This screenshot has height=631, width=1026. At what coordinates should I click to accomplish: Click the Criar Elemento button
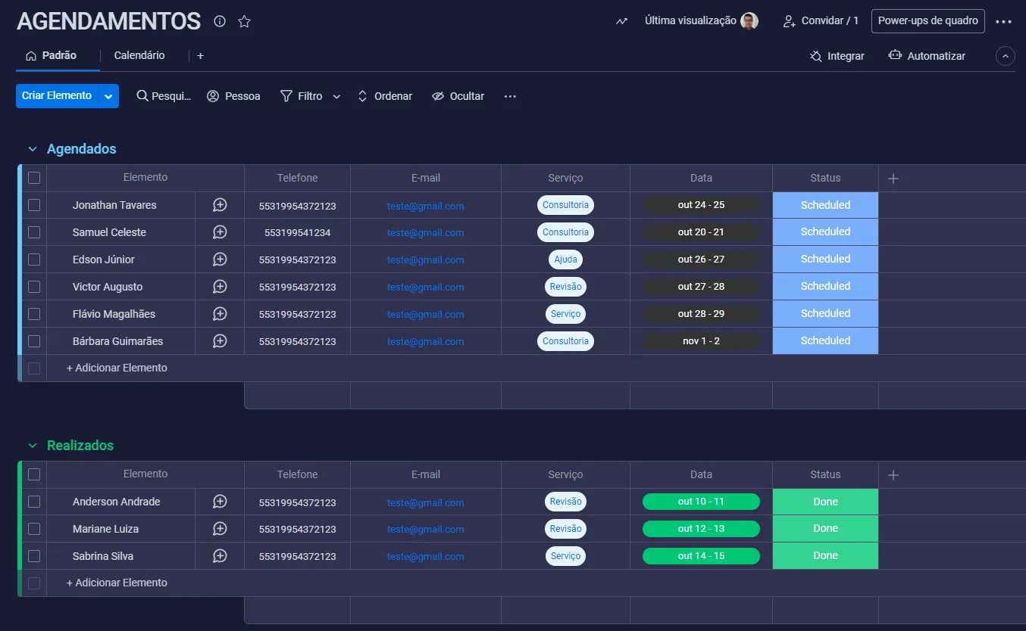57,96
